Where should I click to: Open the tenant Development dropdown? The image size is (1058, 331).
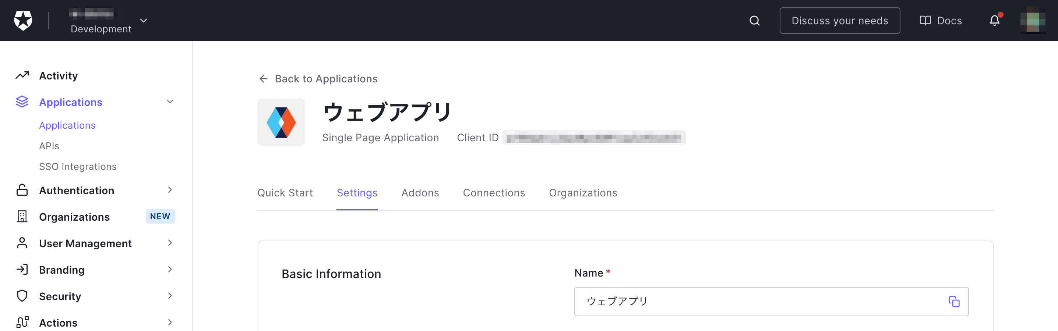(144, 21)
